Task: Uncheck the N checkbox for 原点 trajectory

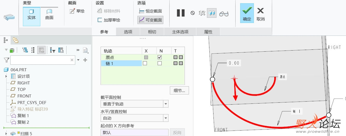Action: 160,57
